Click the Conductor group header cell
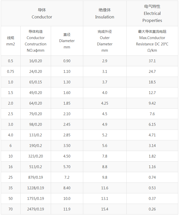Viewport: 179px width, 215px height. coord(42,14)
